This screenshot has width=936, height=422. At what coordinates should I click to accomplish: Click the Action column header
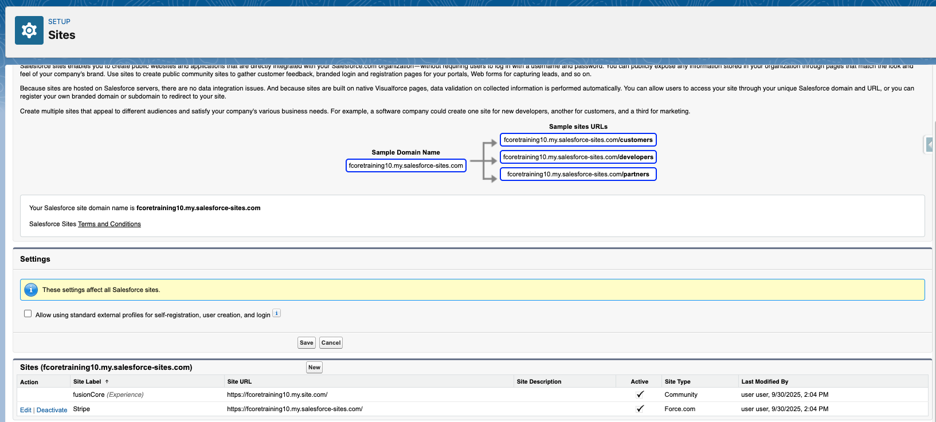(29, 382)
